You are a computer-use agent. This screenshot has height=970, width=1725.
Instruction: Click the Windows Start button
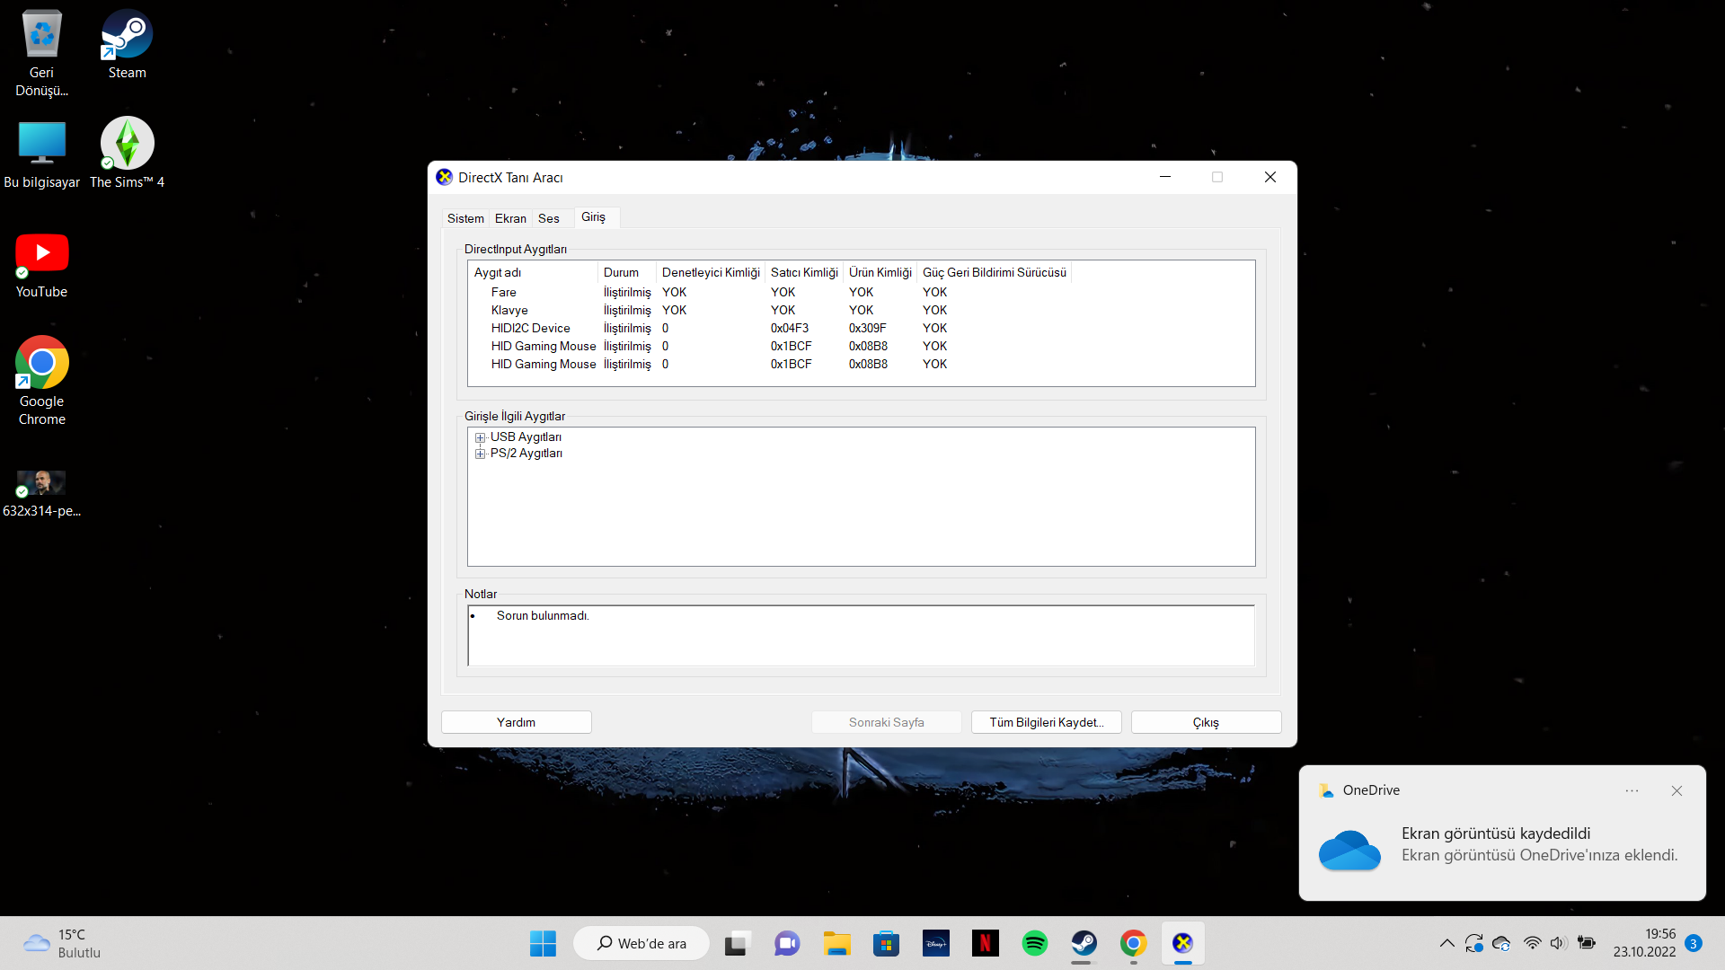pyautogui.click(x=543, y=943)
